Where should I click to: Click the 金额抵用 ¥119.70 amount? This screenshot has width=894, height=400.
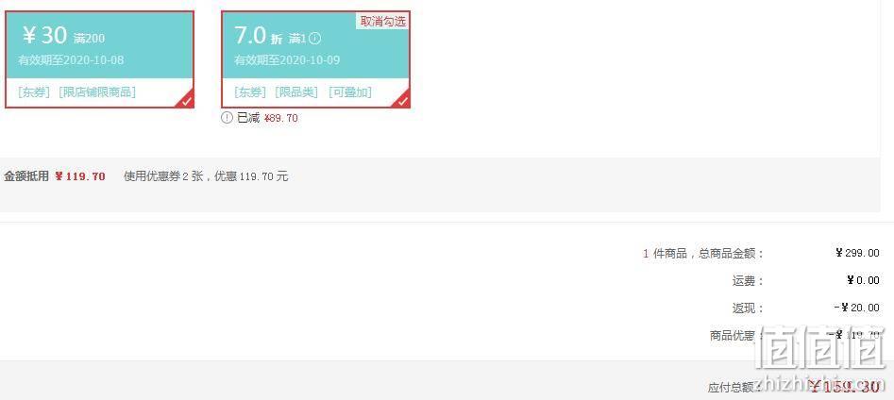[80, 176]
